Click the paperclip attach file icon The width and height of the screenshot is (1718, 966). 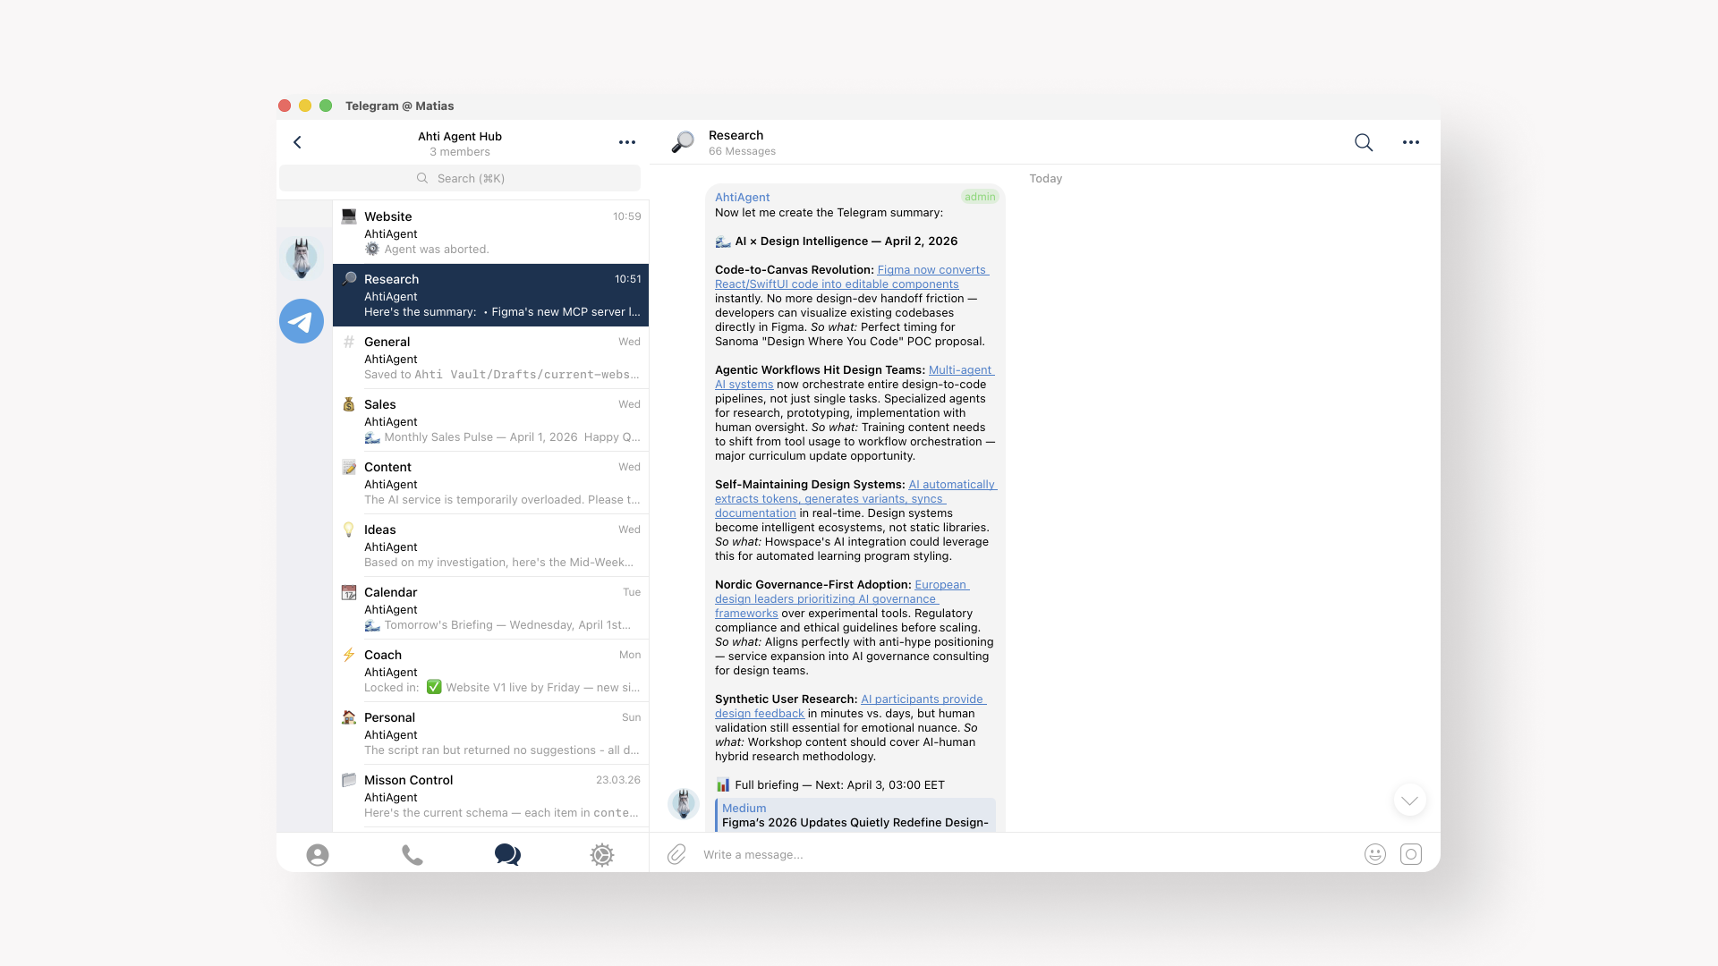[x=676, y=855]
